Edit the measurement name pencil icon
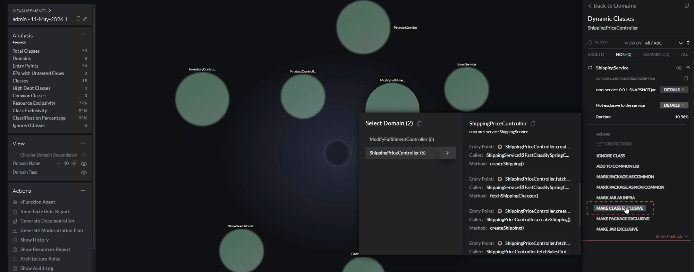This screenshot has height=272, width=694. pyautogui.click(x=85, y=19)
